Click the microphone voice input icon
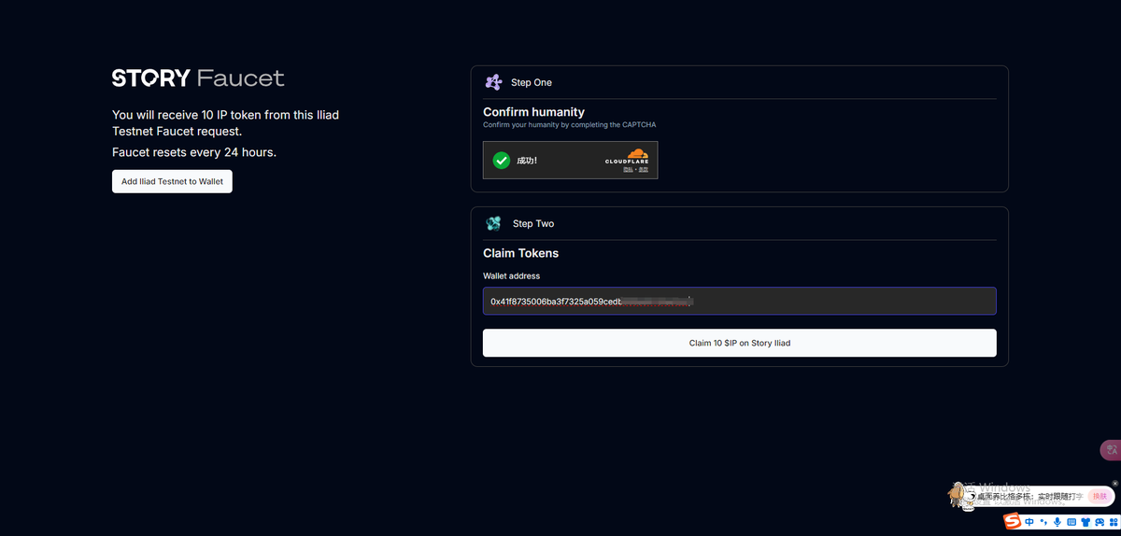1121x536 pixels. pos(1057,522)
